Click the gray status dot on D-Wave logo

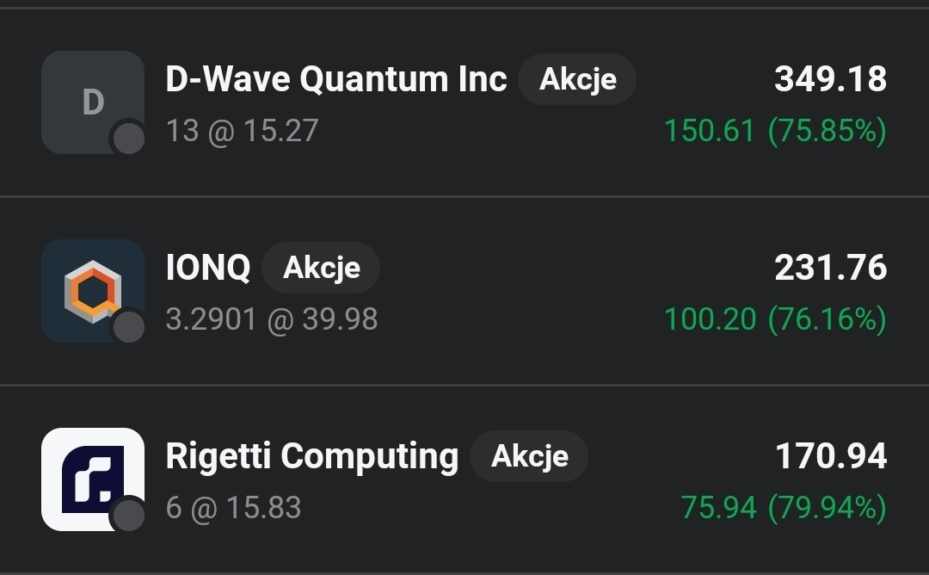pyautogui.click(x=129, y=139)
